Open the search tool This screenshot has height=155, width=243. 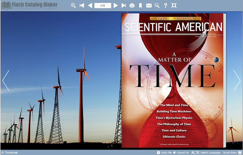(157, 5)
